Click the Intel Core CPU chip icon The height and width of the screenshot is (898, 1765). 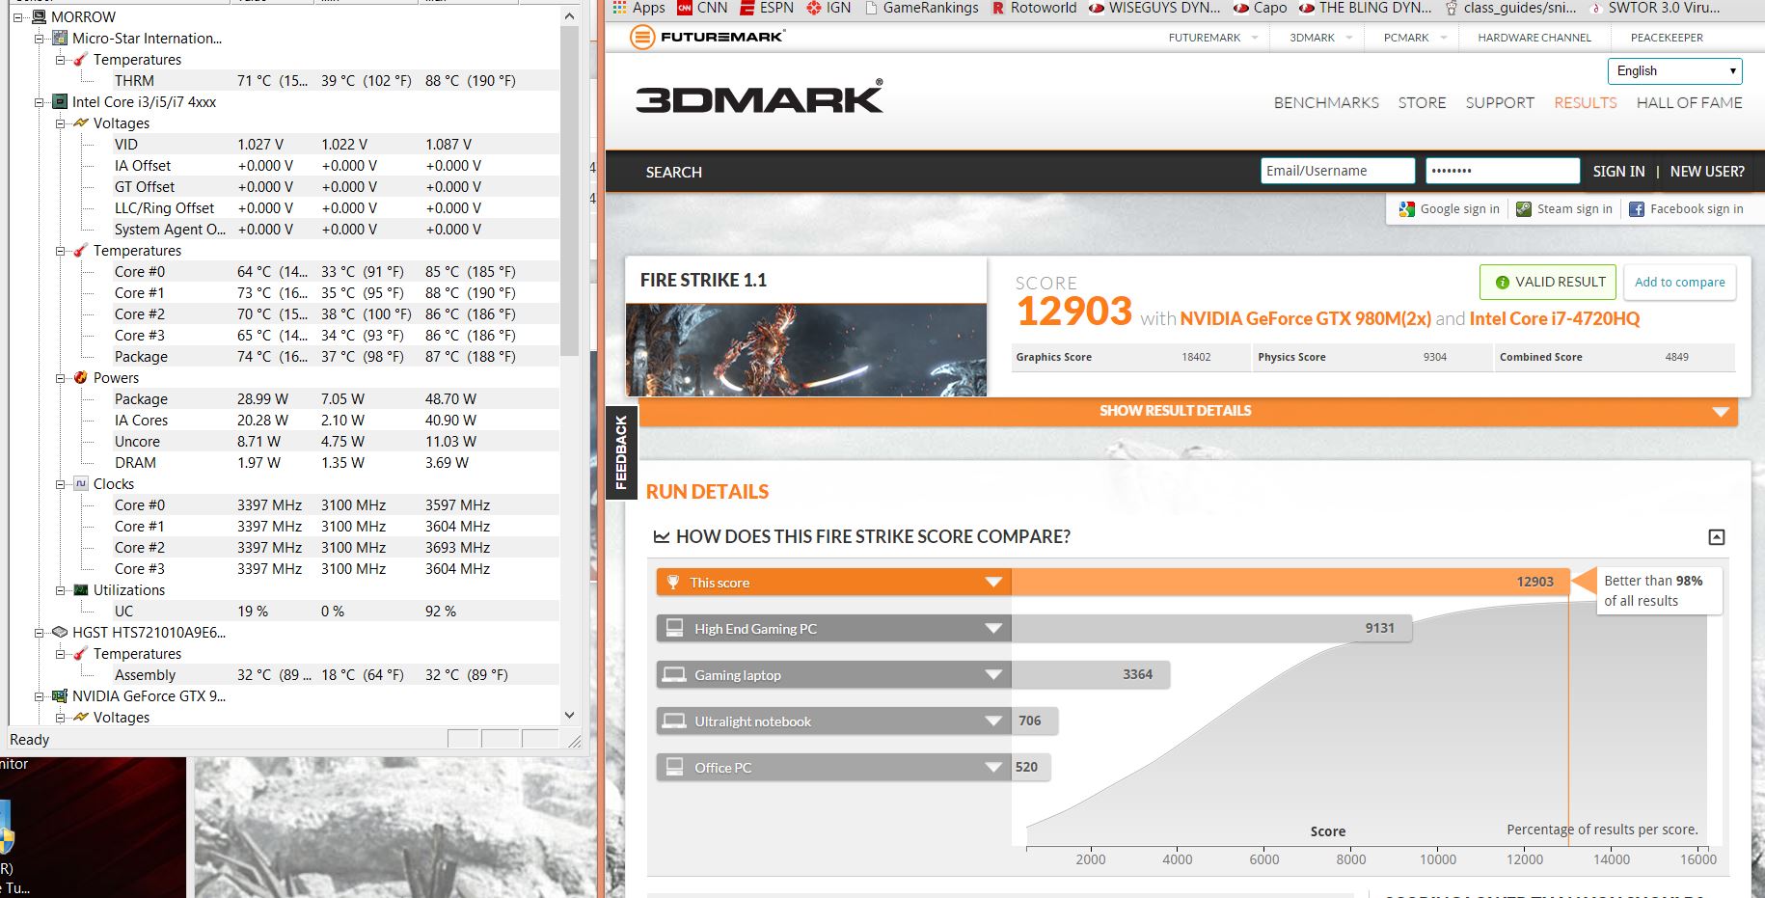coord(60,101)
